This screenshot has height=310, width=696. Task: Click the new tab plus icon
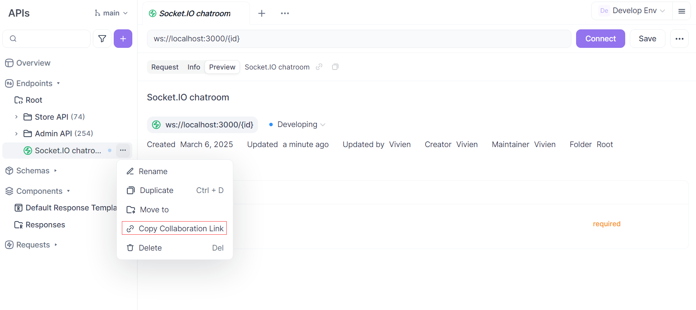[262, 13]
